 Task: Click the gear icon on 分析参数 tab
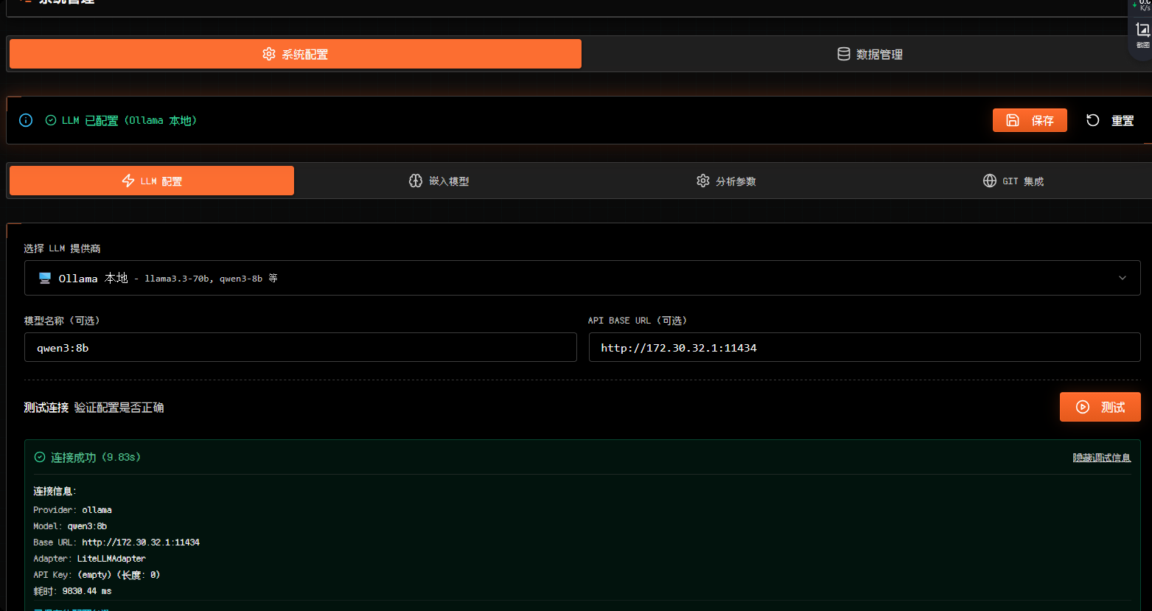(703, 181)
